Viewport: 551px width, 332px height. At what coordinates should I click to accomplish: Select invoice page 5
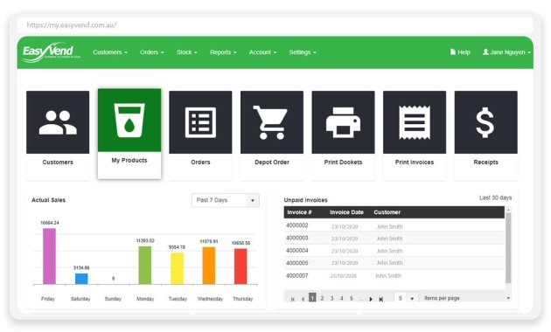[352, 298]
